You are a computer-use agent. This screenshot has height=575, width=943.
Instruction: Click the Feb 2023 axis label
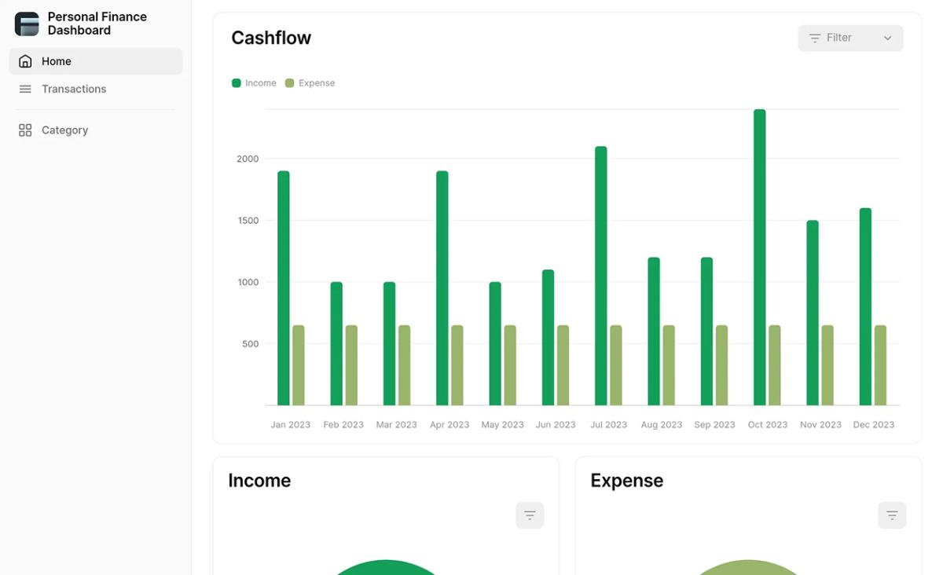(343, 425)
